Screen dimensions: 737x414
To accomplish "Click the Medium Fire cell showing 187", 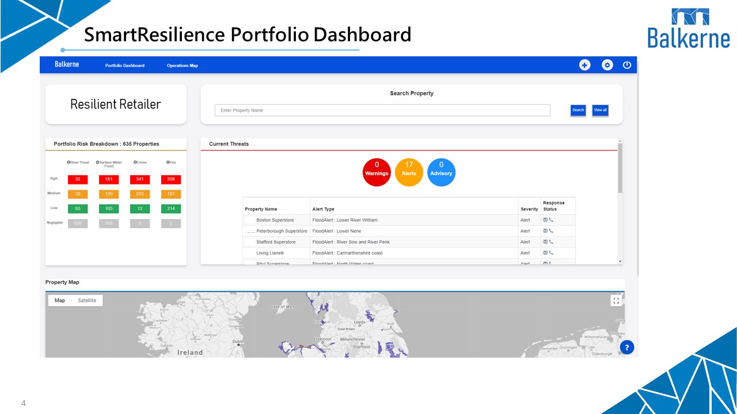I will (x=171, y=194).
